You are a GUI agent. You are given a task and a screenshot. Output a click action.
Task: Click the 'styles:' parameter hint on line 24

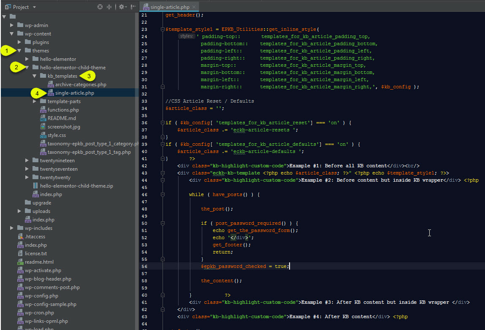pyautogui.click(x=186, y=36)
